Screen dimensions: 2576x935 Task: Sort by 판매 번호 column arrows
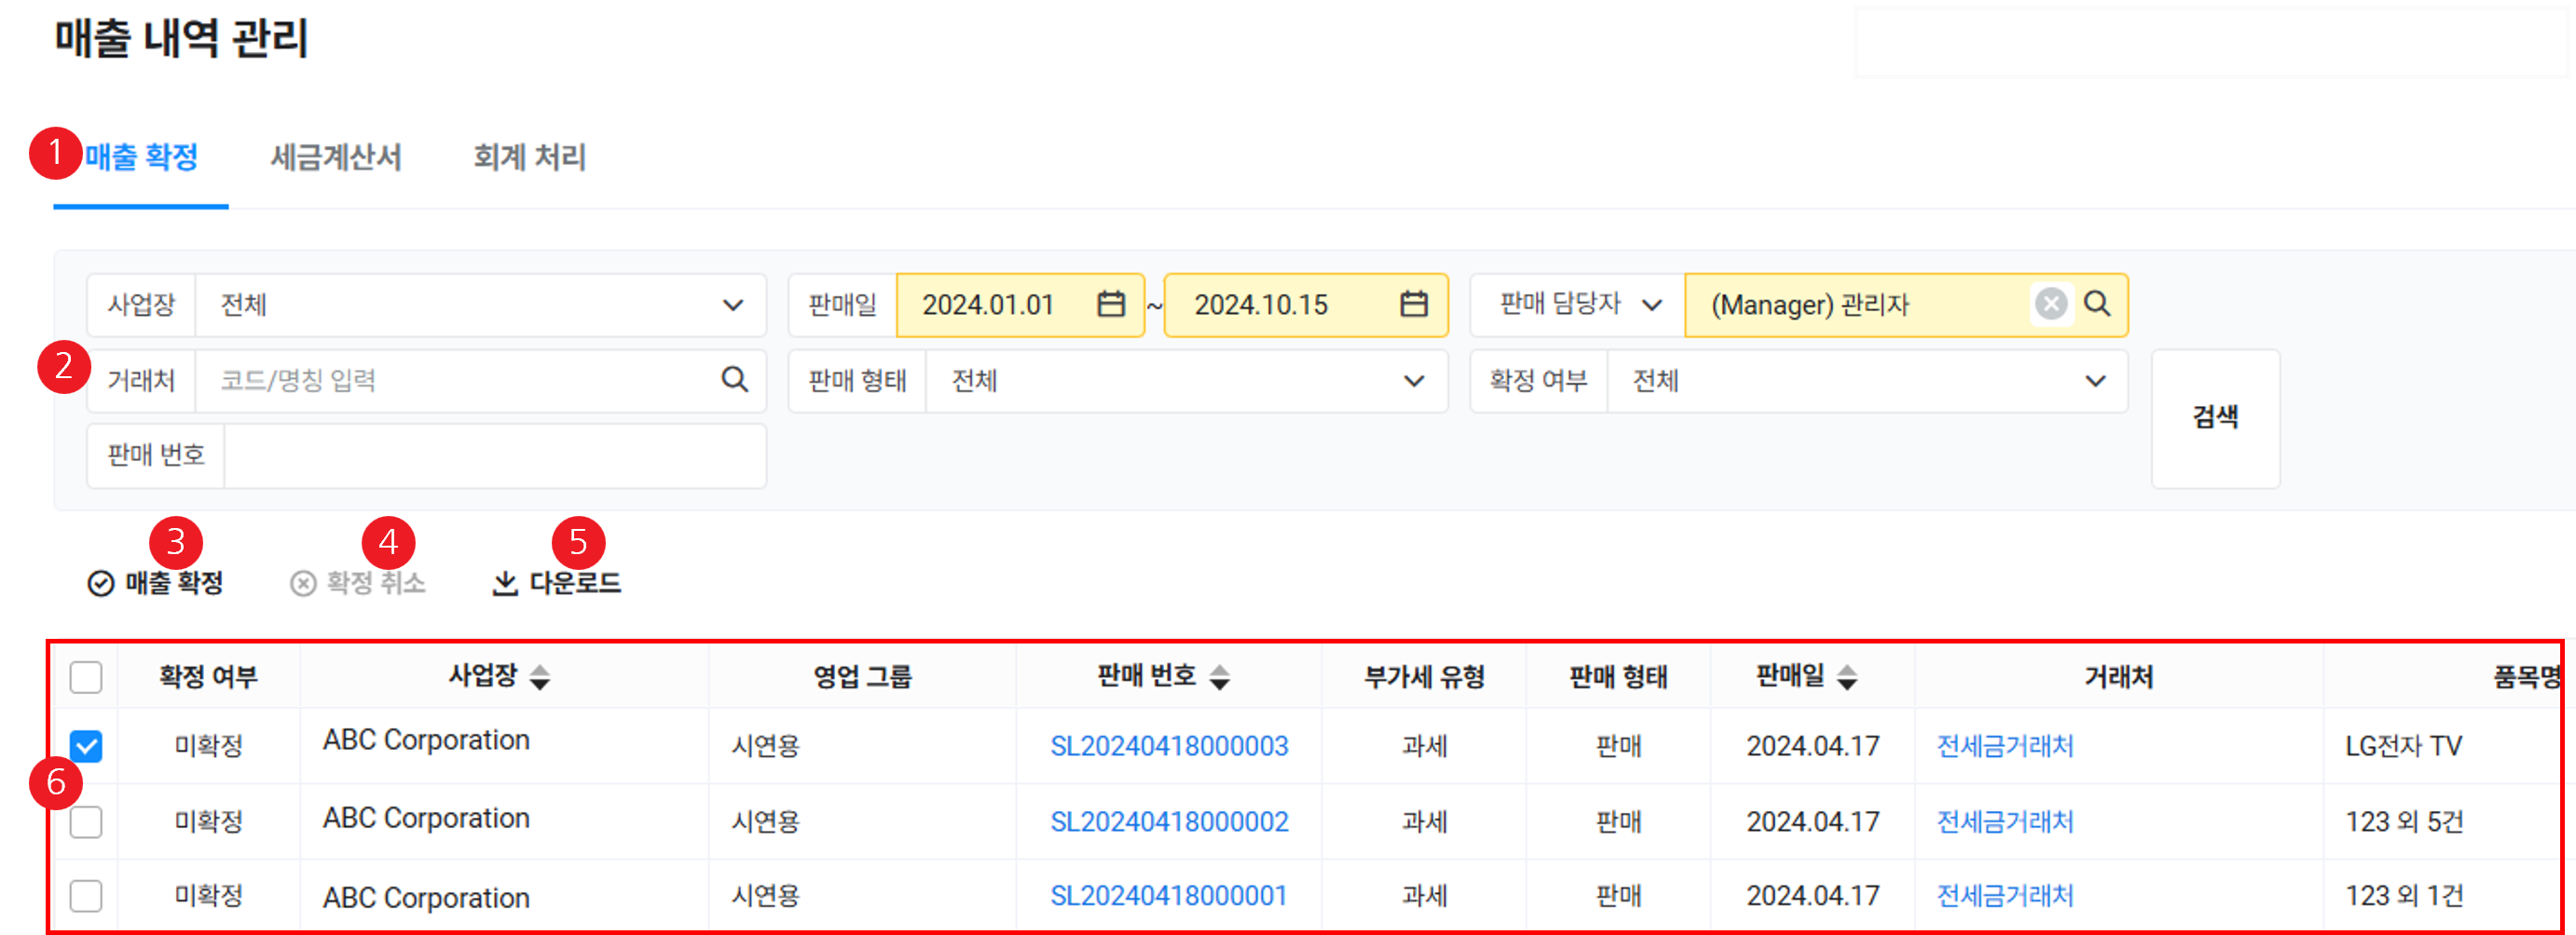1219,677
